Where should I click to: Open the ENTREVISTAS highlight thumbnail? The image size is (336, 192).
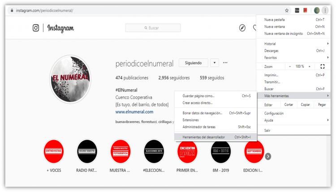[x=54, y=151]
